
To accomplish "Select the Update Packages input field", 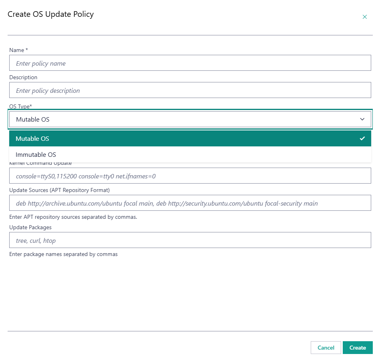I will (x=190, y=240).
